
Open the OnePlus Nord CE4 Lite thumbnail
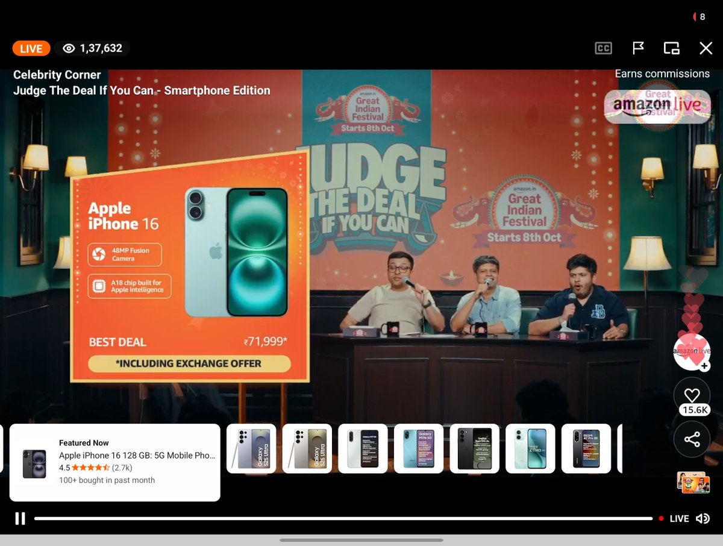point(475,448)
